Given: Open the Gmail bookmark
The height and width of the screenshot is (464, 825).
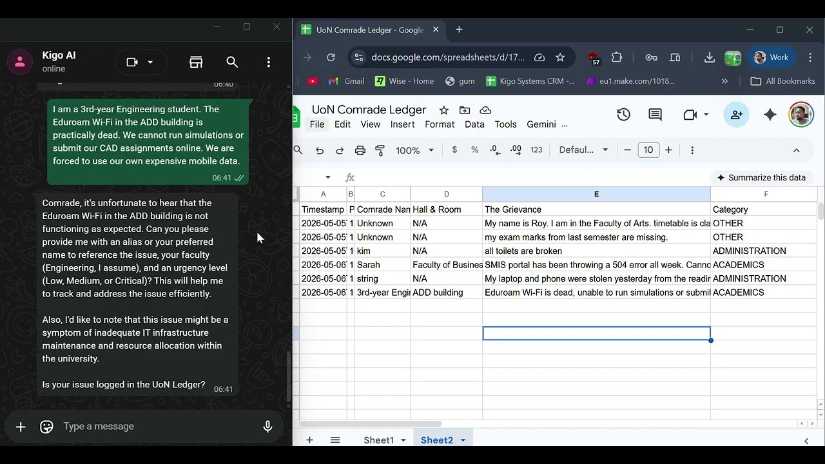Looking at the screenshot, I should (x=347, y=81).
